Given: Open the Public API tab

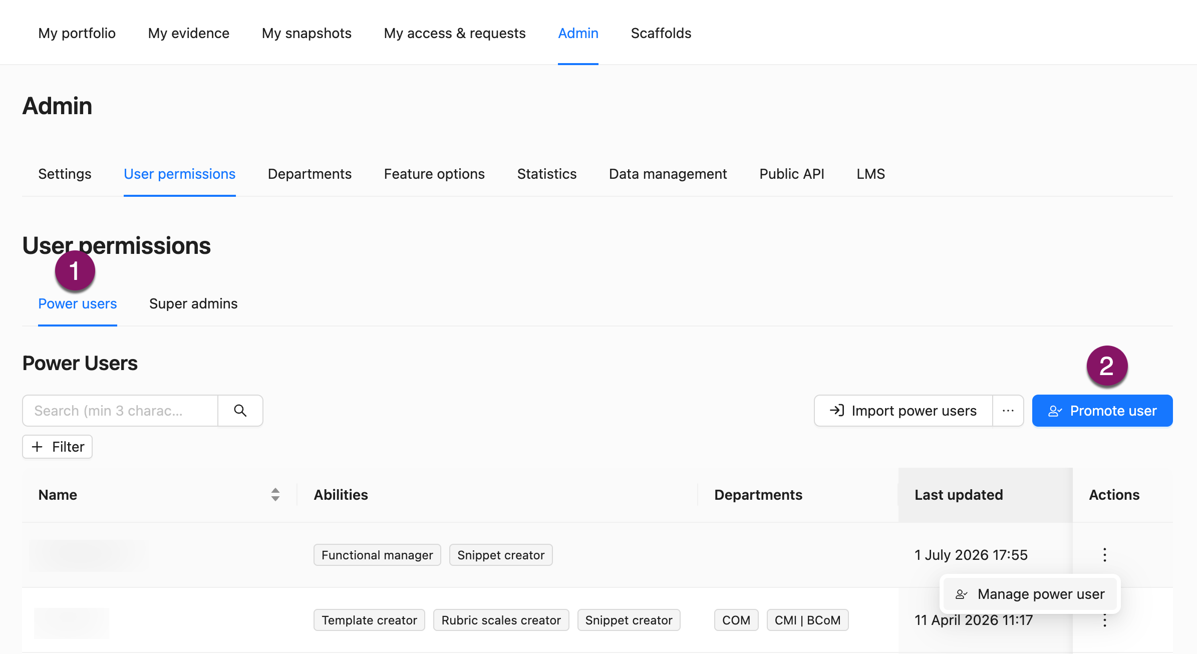Looking at the screenshot, I should click(792, 174).
